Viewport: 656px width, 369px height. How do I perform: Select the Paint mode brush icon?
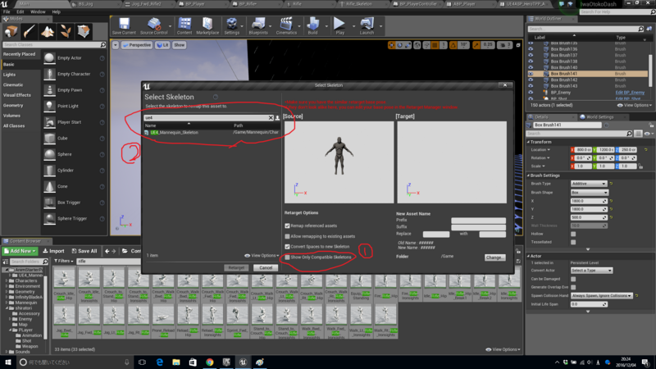coord(29,31)
